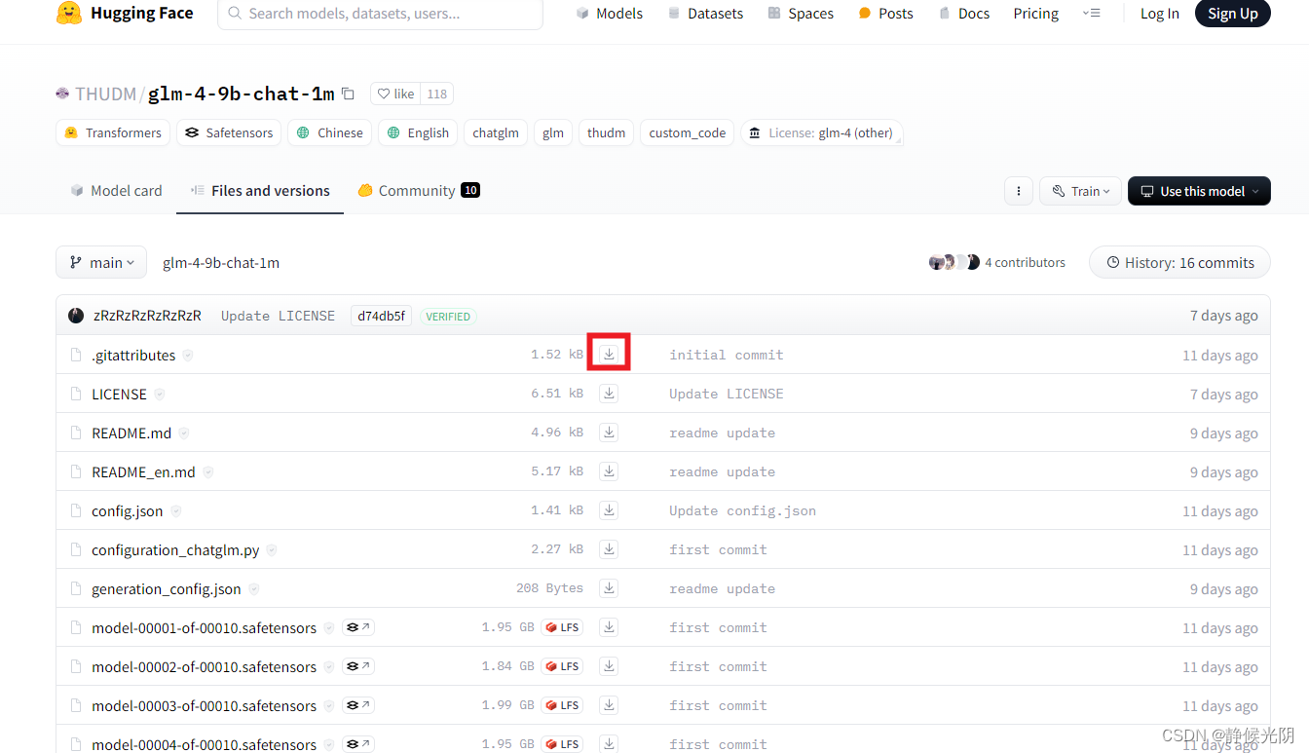Download model-00002-of-00010.safetensors

[x=609, y=666]
